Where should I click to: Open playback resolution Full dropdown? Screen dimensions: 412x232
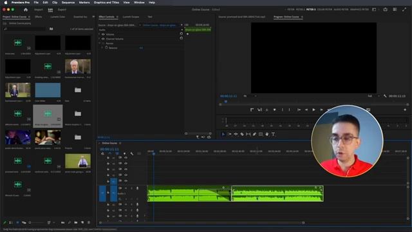pyautogui.click(x=373, y=96)
